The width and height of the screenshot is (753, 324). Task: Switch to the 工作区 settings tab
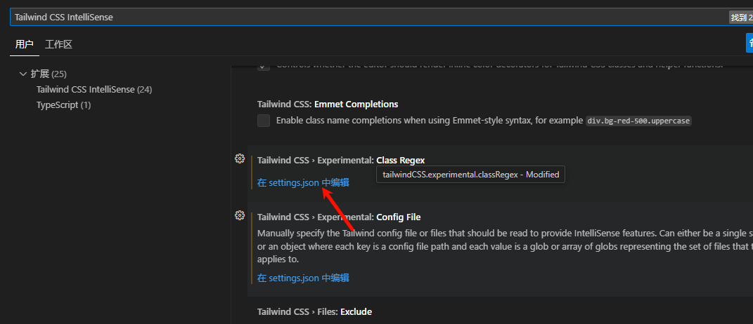tap(59, 44)
